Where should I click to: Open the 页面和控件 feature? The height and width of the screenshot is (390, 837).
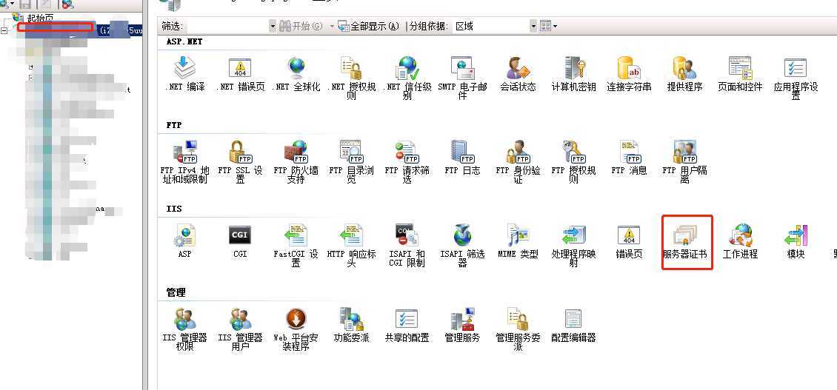(x=740, y=74)
